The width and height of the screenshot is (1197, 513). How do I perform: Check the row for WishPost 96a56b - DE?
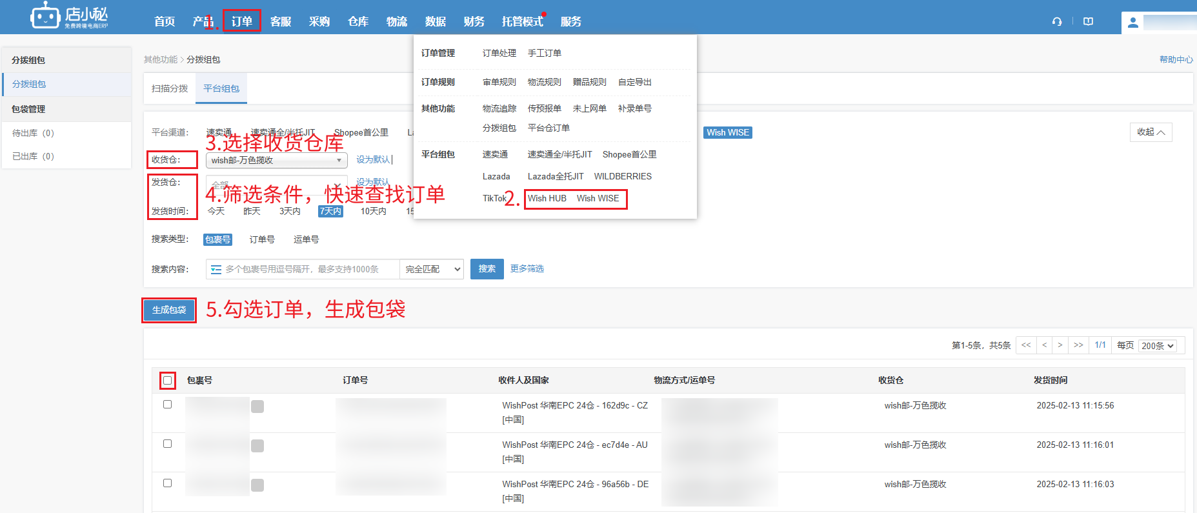point(168,483)
